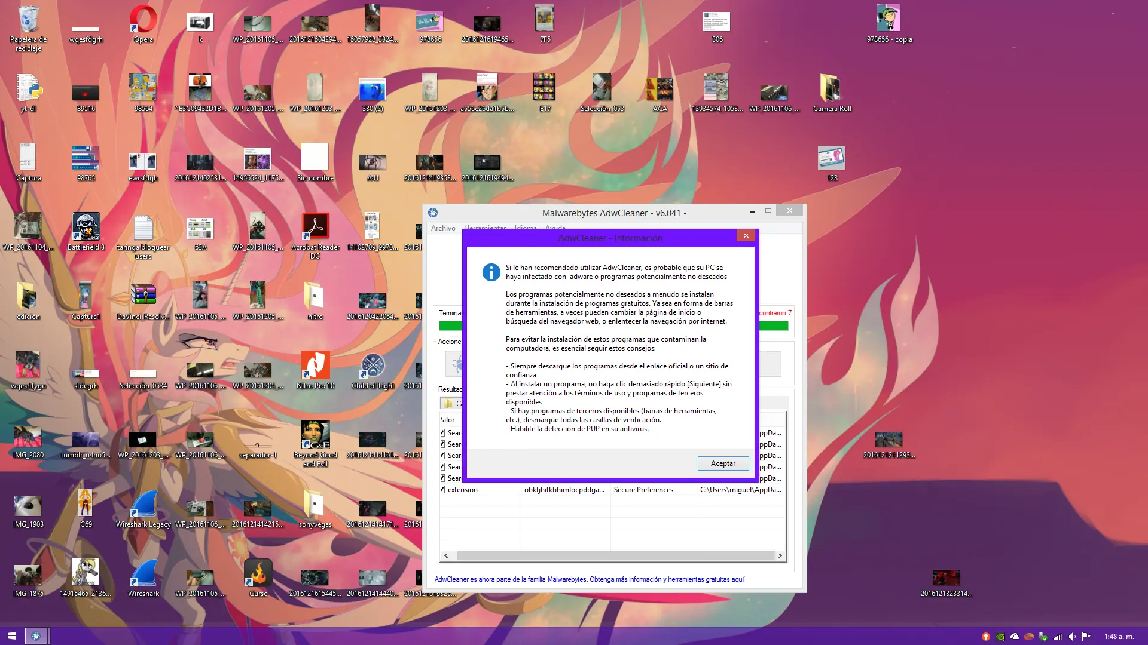Click the orange up-arrow tray icon
Viewport: 1148px width, 645px height.
986,637
